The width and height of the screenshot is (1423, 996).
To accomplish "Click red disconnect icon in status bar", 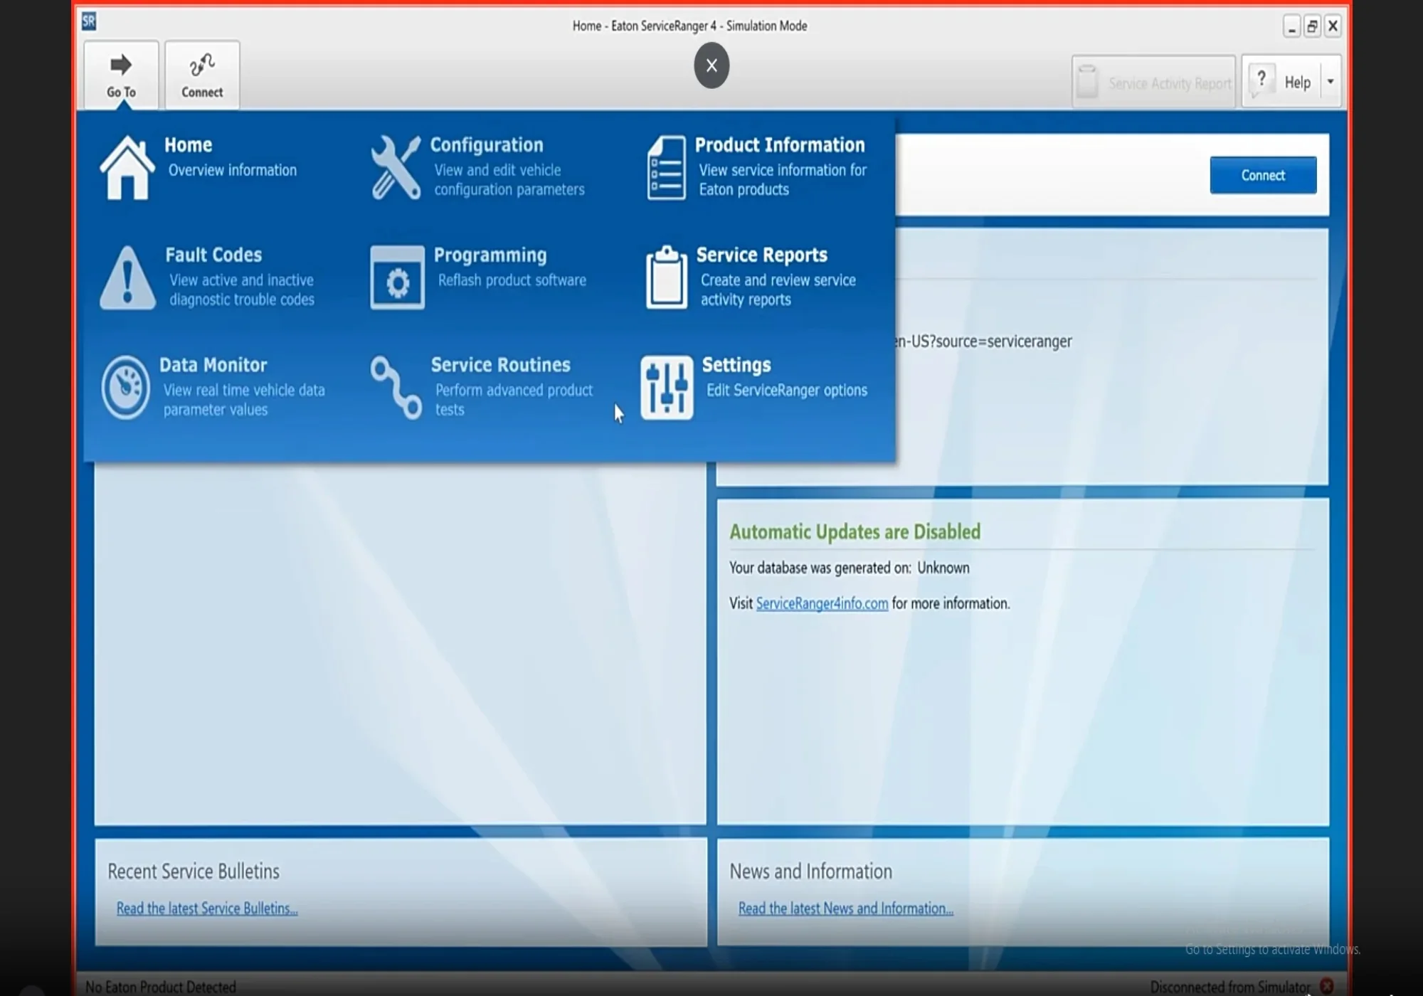I will click(1328, 986).
